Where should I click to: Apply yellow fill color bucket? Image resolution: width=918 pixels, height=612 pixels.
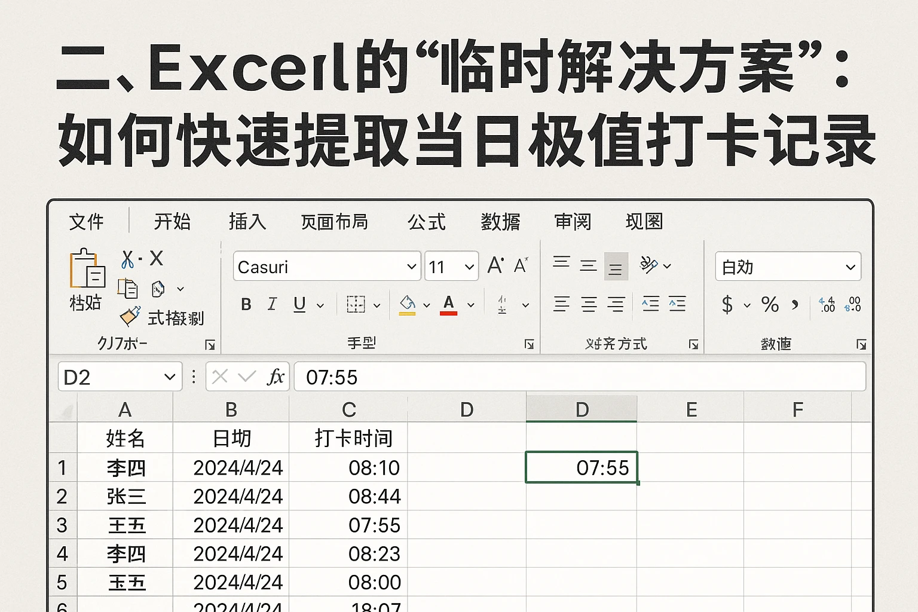point(407,305)
